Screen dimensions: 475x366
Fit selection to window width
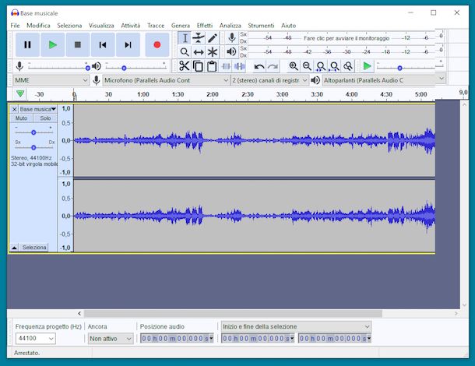321,66
